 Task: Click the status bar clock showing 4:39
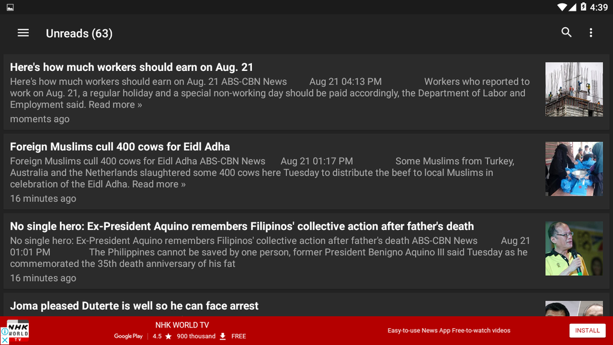click(599, 7)
